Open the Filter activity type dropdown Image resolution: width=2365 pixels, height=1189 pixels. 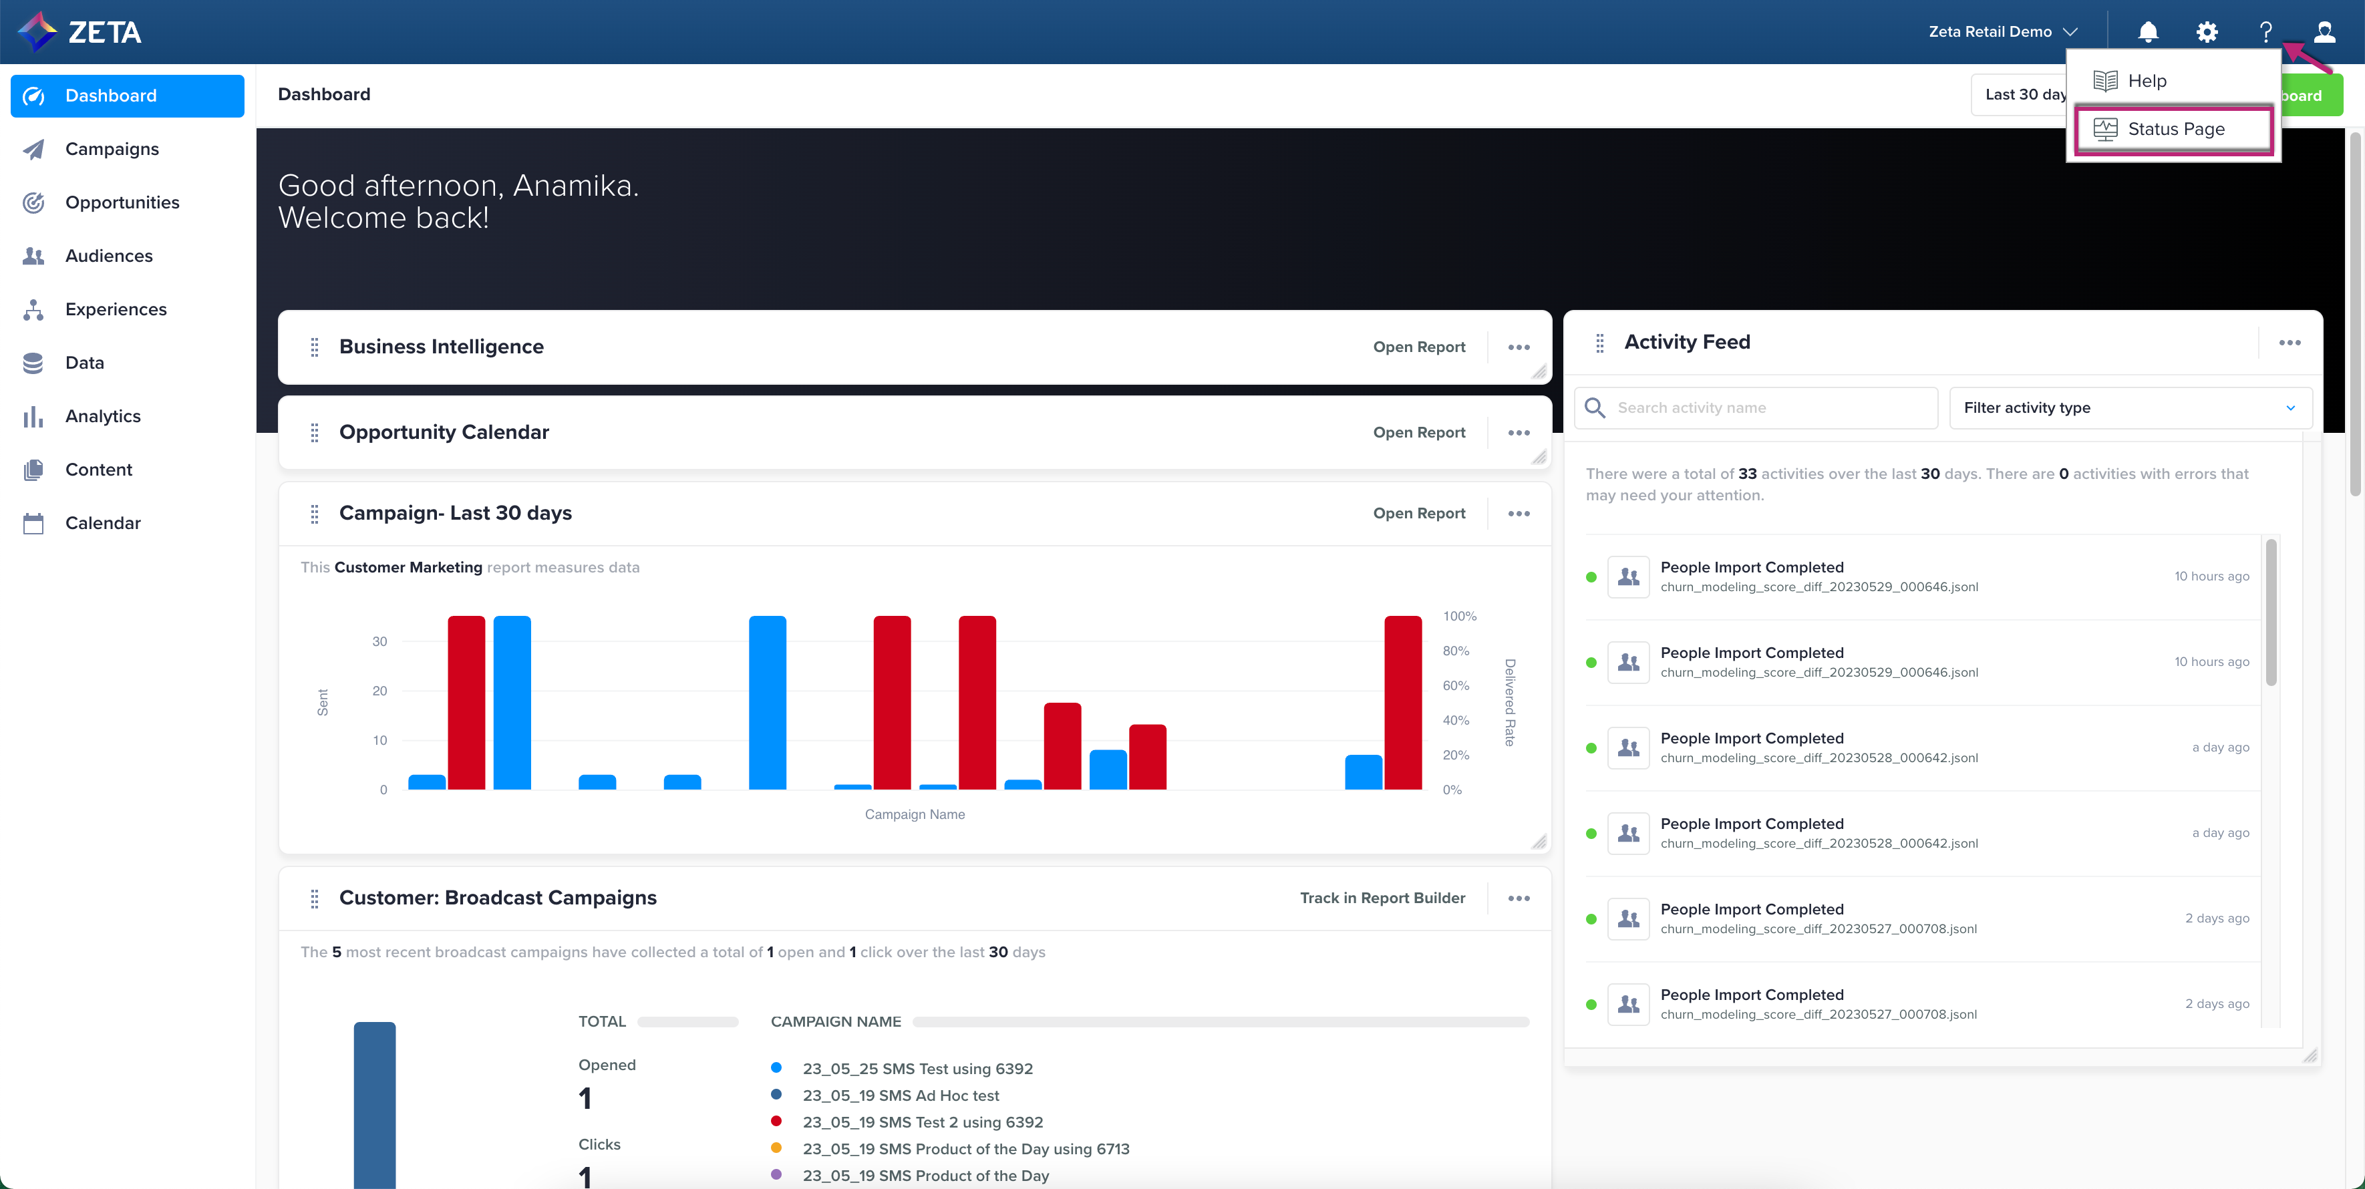click(2129, 407)
